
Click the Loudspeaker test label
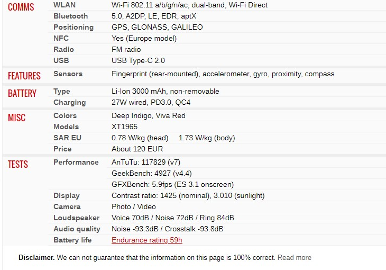click(x=77, y=218)
